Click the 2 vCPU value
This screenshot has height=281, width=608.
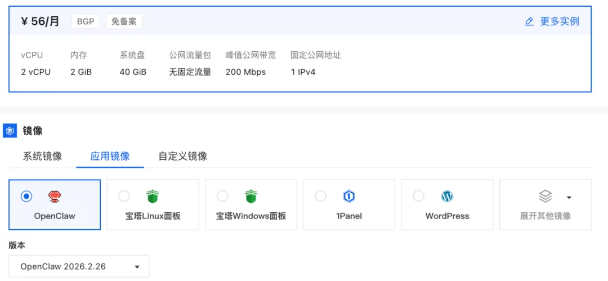point(35,72)
